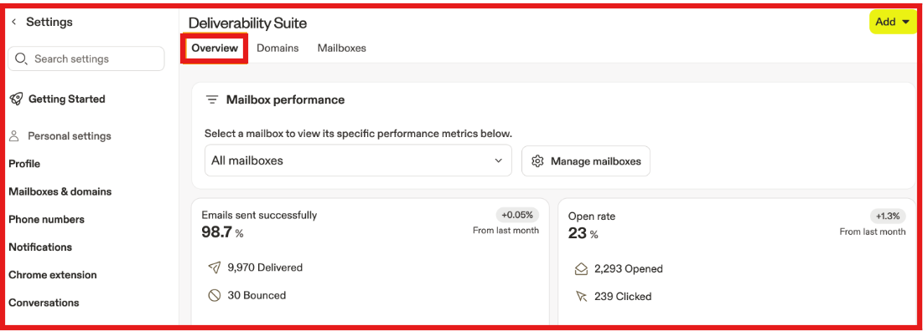Open Profile settings
The image size is (923, 331).
click(x=24, y=164)
